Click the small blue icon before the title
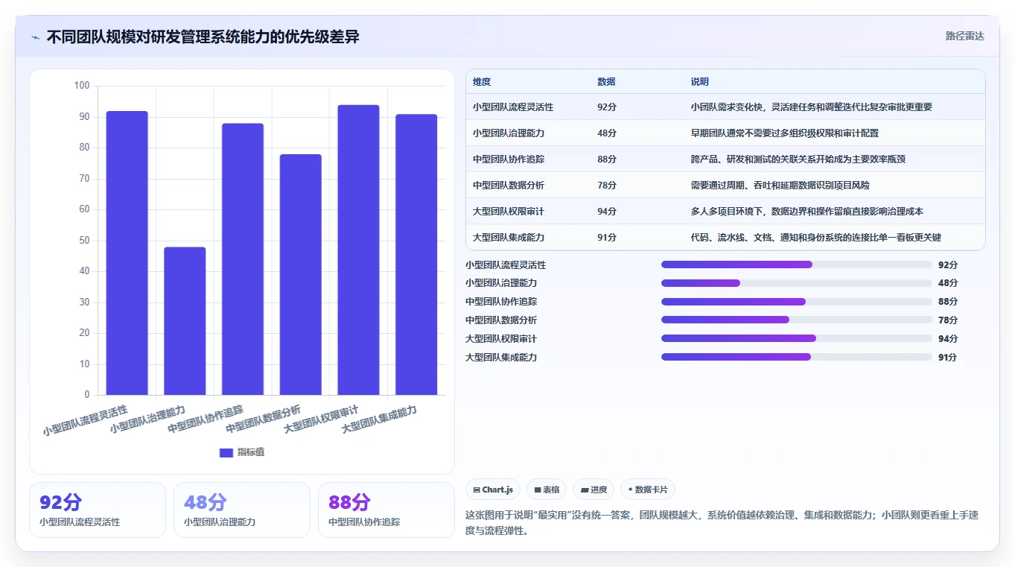 [x=35, y=37]
